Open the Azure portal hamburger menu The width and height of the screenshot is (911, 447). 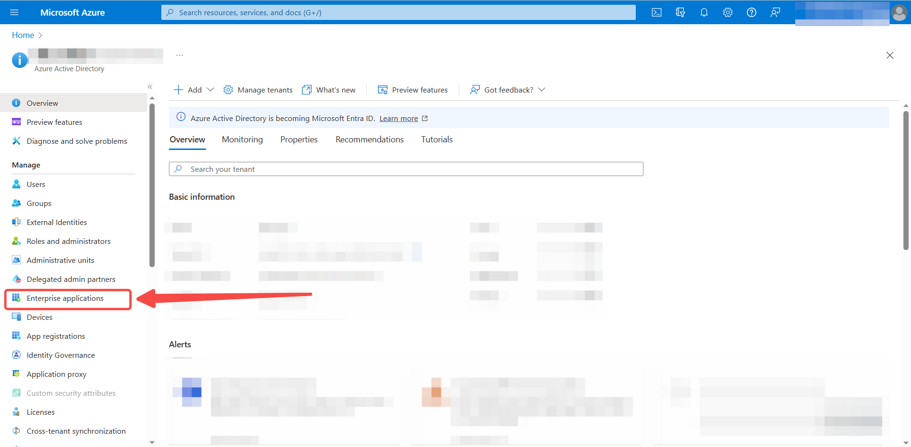(14, 12)
